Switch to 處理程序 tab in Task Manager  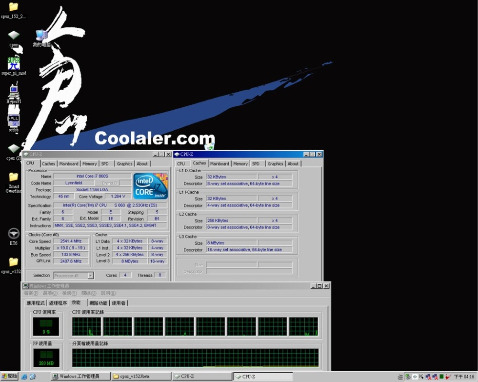point(58,303)
